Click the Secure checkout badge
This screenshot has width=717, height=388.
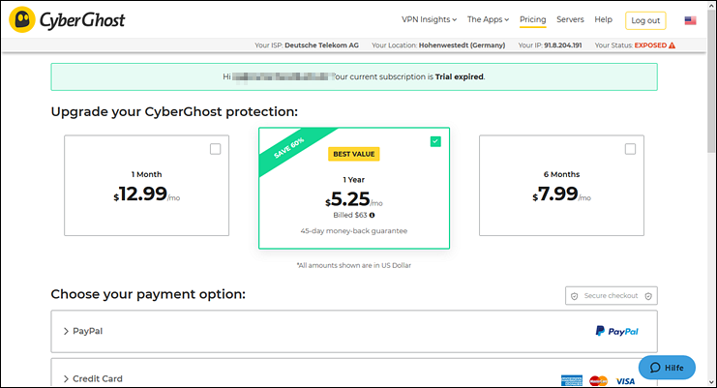coord(612,296)
